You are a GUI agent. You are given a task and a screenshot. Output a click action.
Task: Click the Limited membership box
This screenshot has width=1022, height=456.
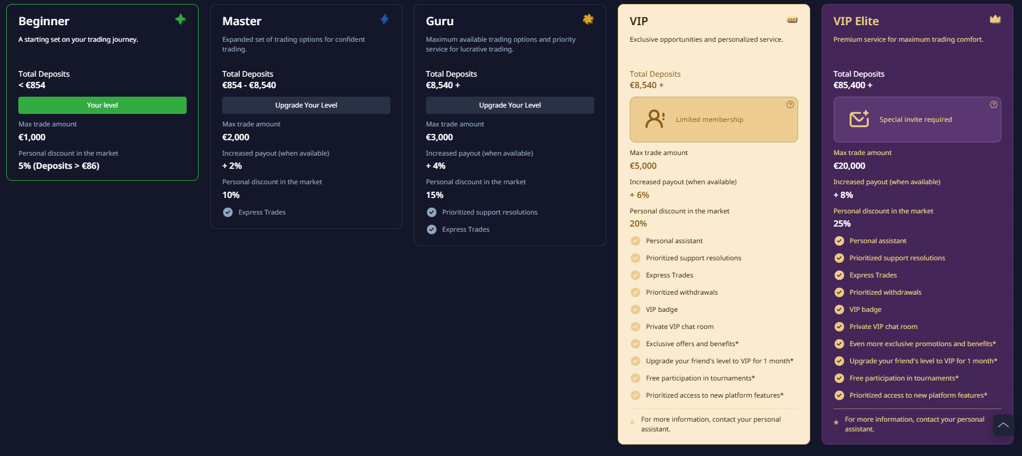click(714, 120)
